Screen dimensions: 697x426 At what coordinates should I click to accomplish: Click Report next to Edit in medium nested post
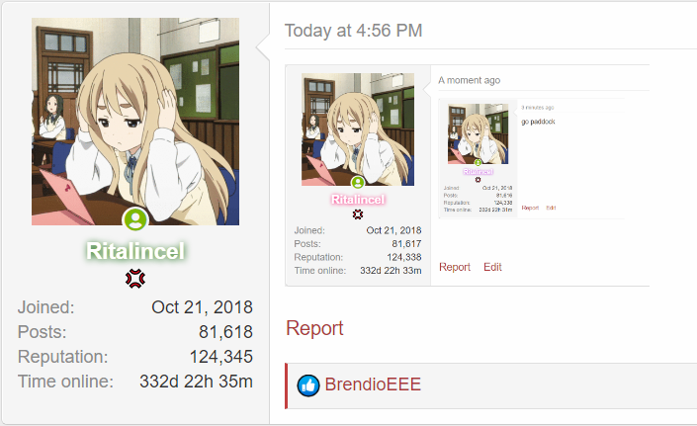tap(455, 267)
